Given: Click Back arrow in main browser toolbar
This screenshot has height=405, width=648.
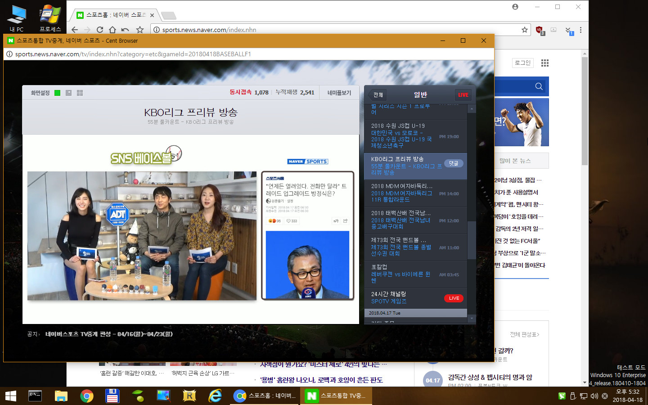Looking at the screenshot, I should click(75, 30).
